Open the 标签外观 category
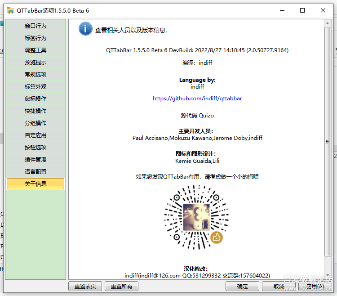Screen dimensions: 337x296 click(x=35, y=87)
